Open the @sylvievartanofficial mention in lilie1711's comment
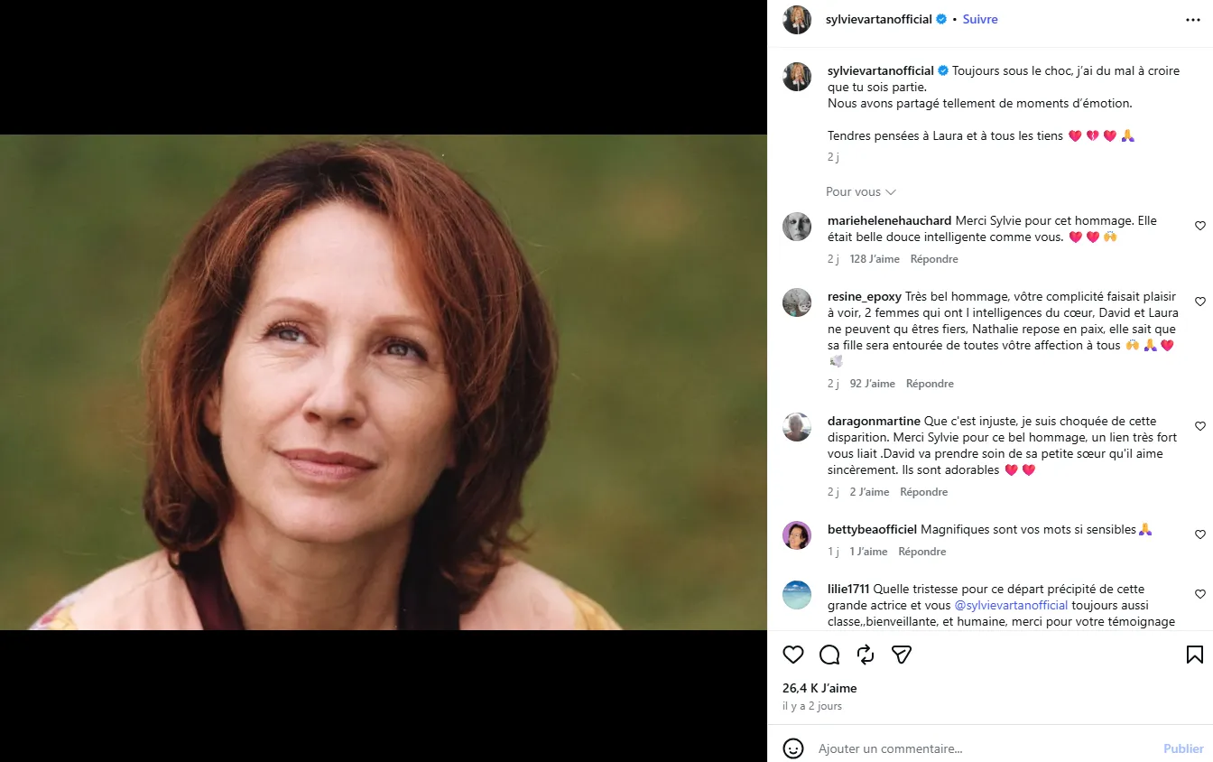Screen dimensions: 1213x762 1010,605
